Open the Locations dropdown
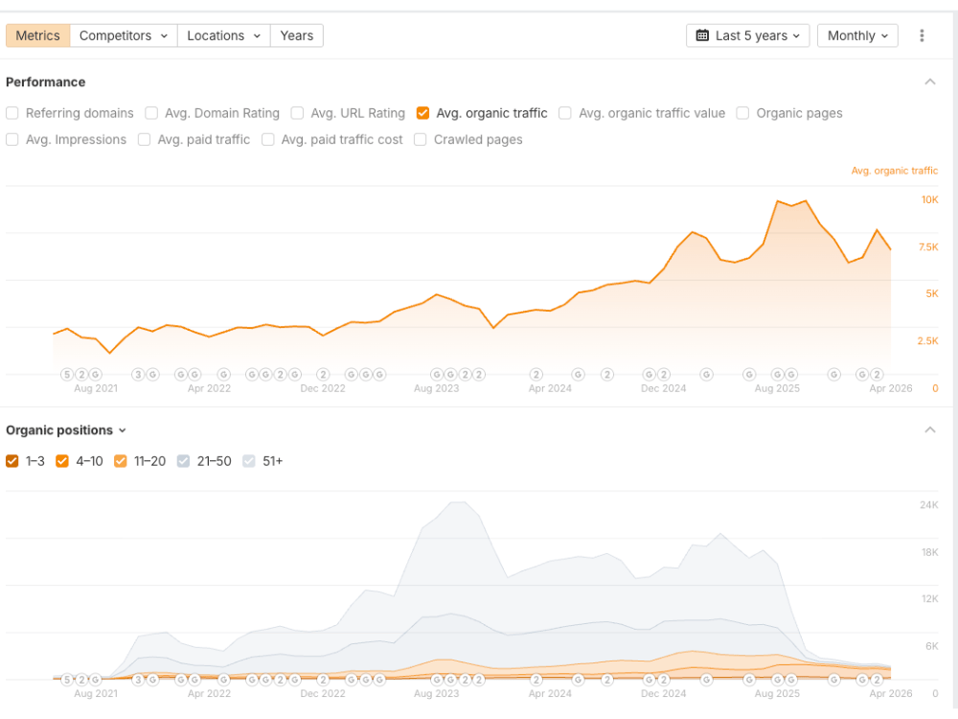 [223, 35]
